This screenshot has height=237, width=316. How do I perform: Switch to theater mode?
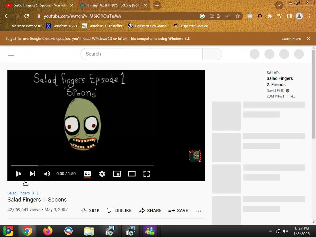(131, 174)
